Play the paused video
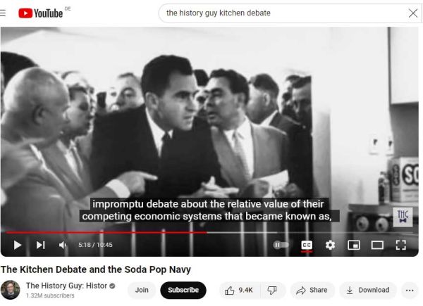 (18, 245)
